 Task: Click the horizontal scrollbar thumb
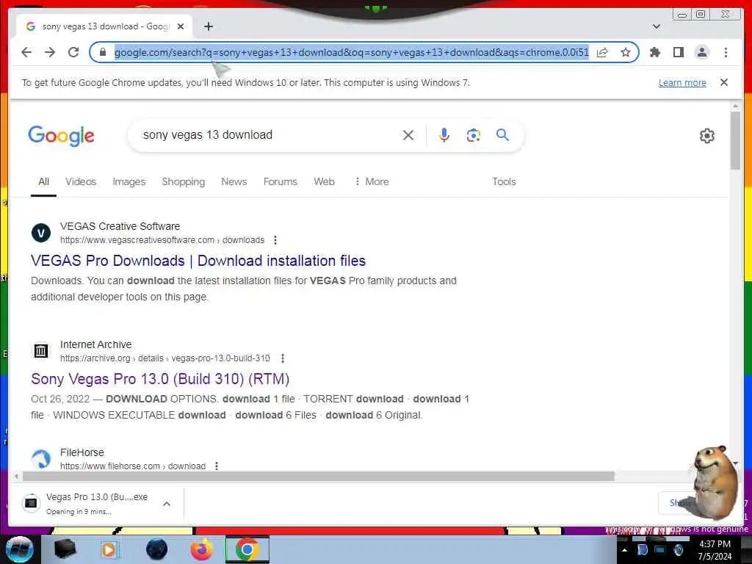point(319,476)
